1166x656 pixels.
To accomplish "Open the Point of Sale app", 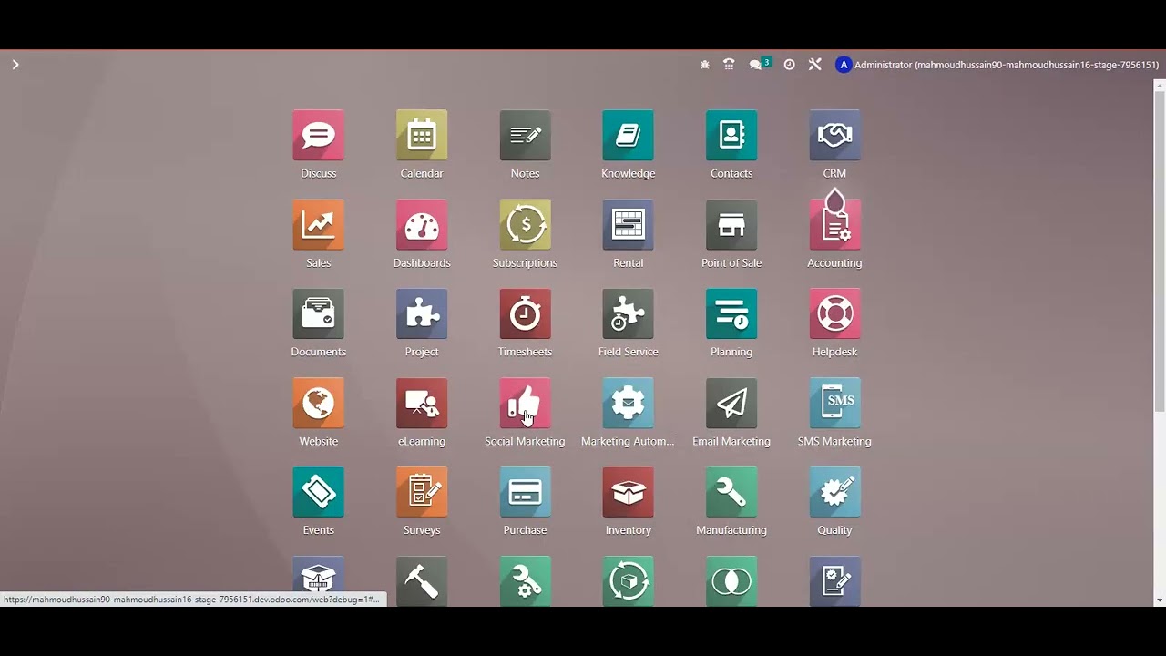I will 731,224.
